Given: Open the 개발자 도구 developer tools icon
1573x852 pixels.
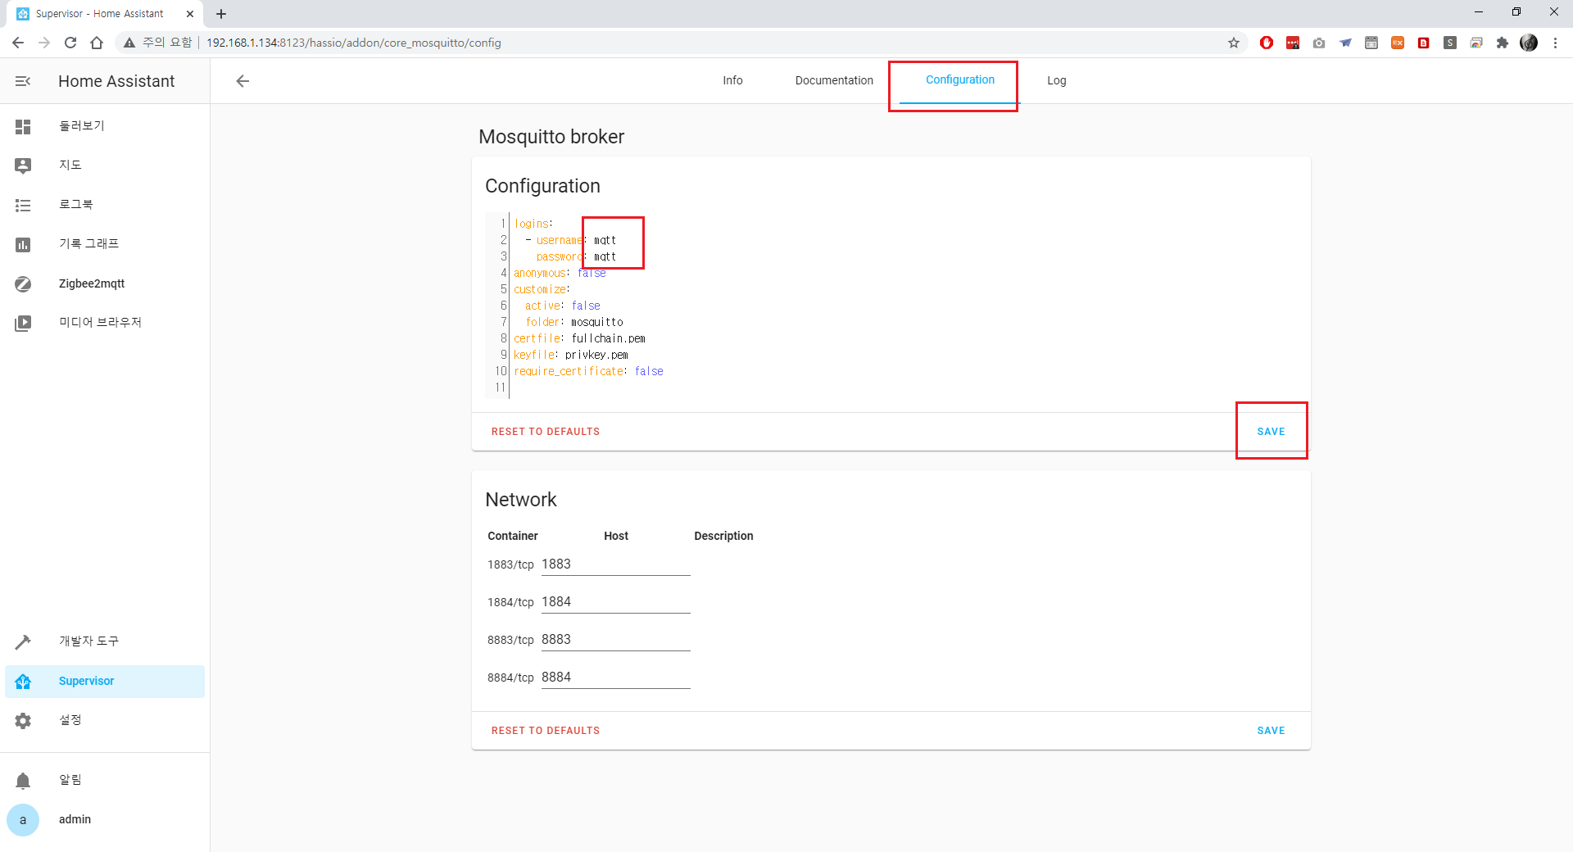Looking at the screenshot, I should 23,641.
